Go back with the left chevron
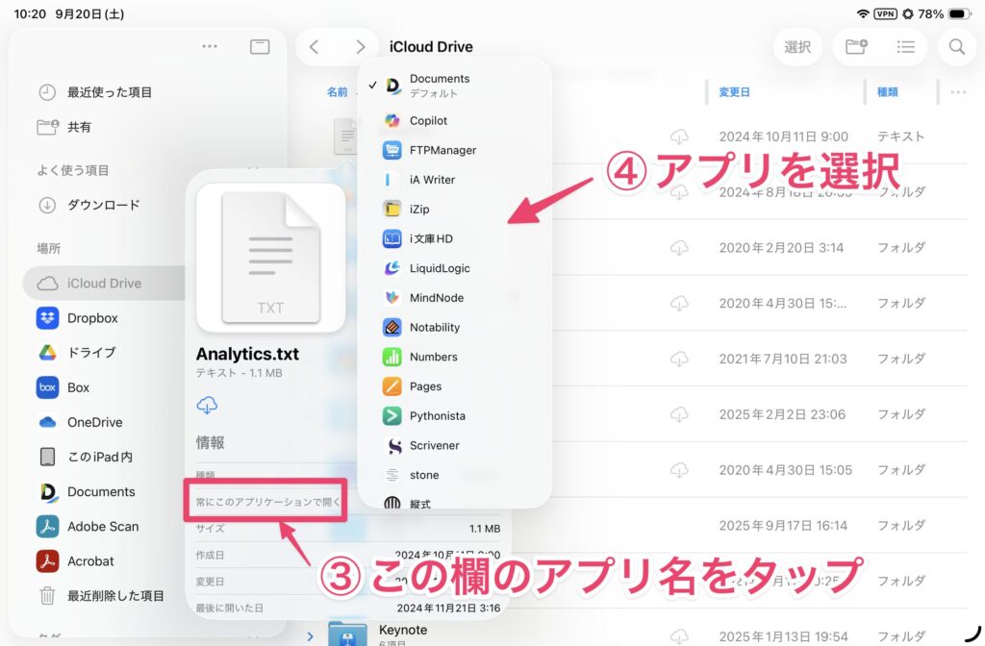This screenshot has width=985, height=646. coord(315,46)
